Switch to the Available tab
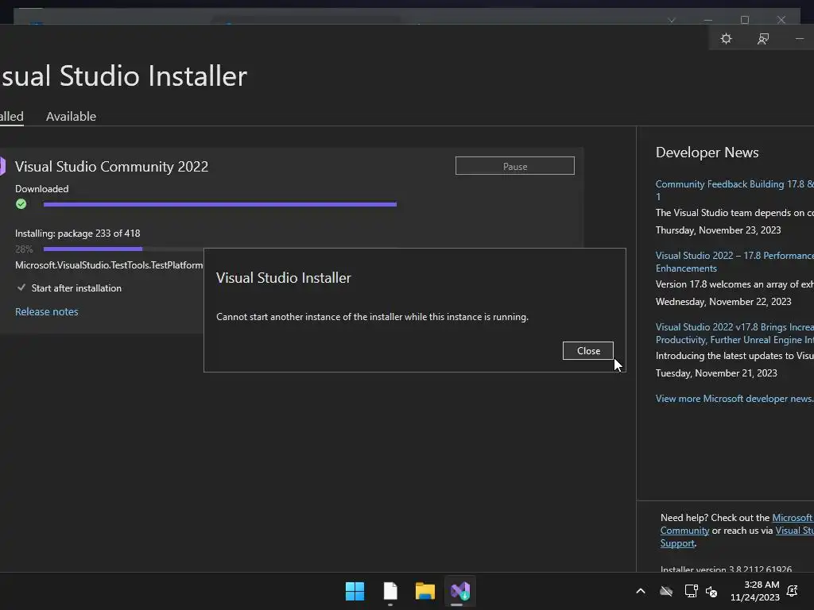This screenshot has height=610, width=814. [71, 116]
